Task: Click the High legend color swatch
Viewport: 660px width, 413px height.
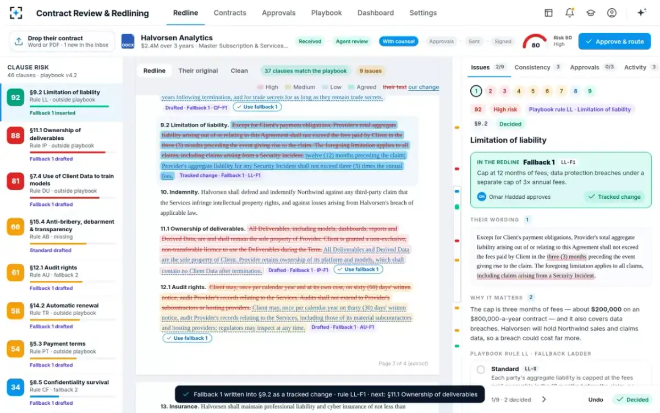Action: pos(261,87)
